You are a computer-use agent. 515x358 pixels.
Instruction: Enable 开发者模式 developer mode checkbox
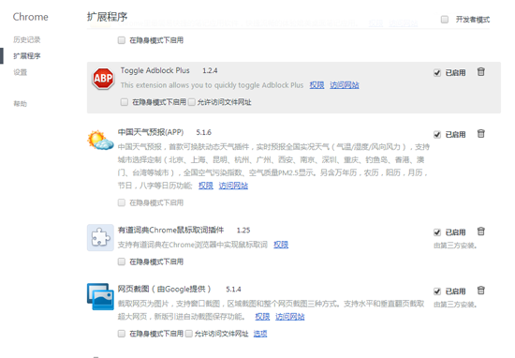pyautogui.click(x=445, y=20)
